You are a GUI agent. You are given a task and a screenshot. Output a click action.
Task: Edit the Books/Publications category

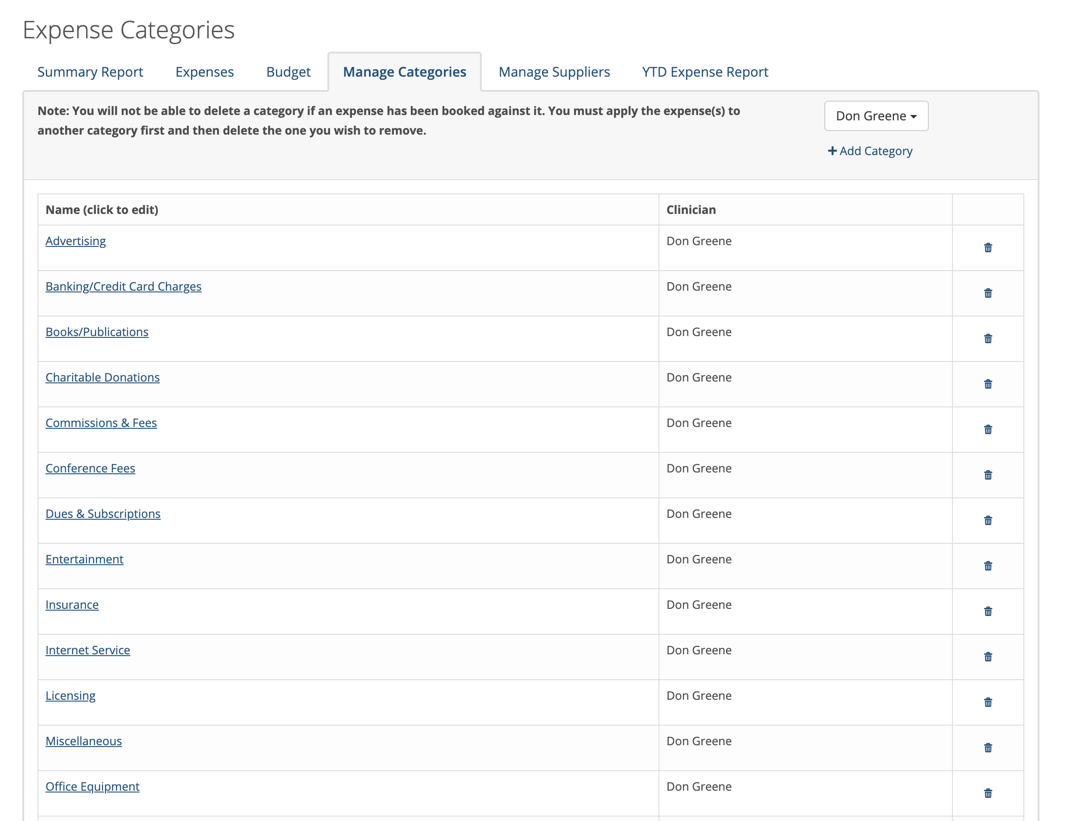[97, 332]
